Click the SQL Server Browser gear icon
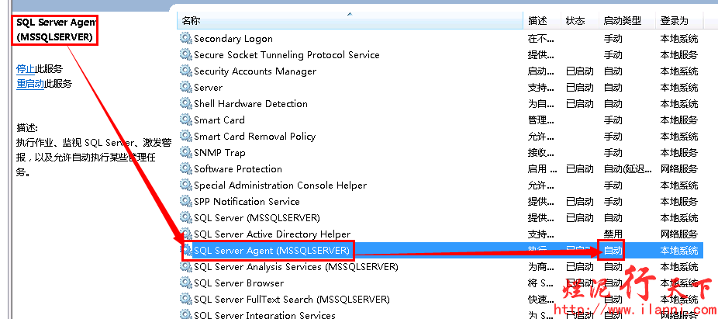Image resolution: width=718 pixels, height=319 pixels. point(185,283)
